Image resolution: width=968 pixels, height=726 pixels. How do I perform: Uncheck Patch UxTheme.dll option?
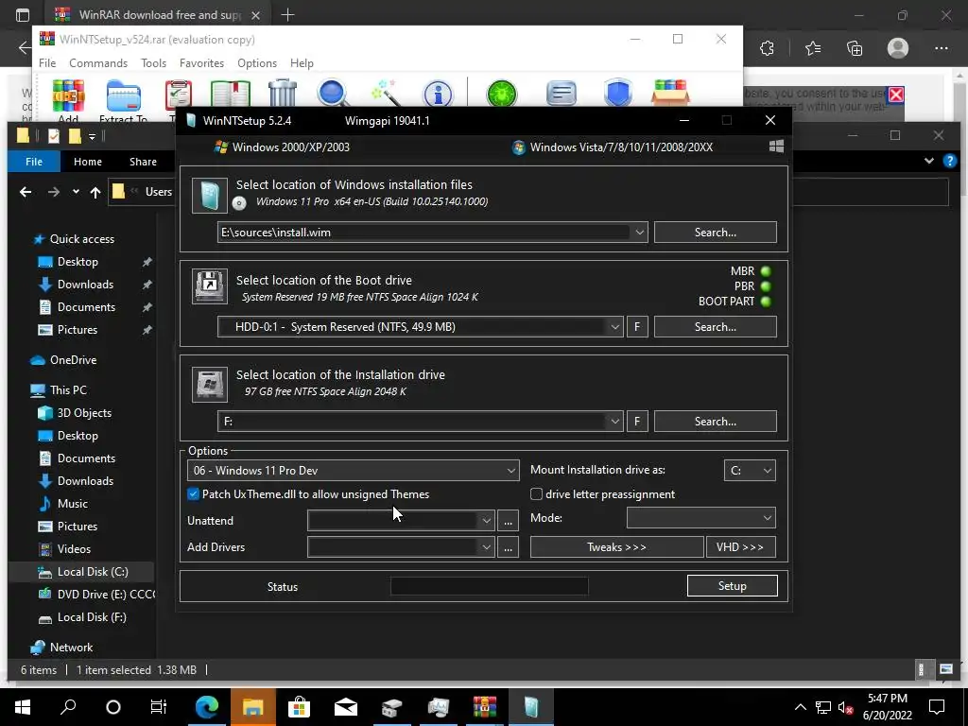193,493
